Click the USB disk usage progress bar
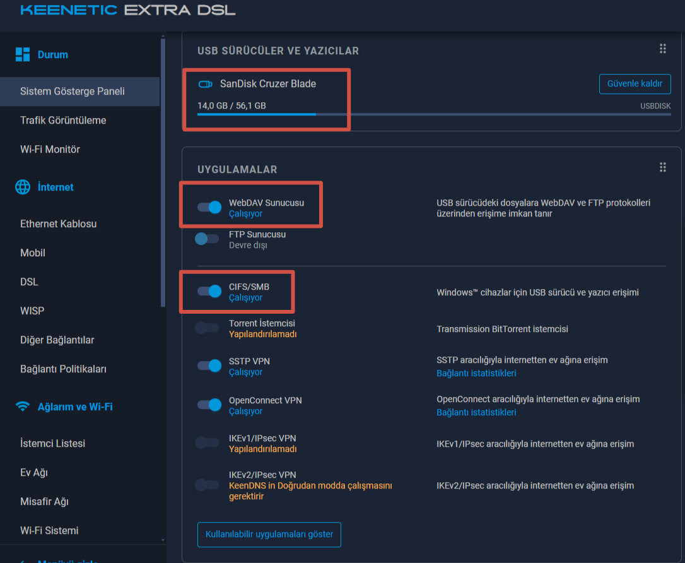685x563 pixels. pos(434,114)
